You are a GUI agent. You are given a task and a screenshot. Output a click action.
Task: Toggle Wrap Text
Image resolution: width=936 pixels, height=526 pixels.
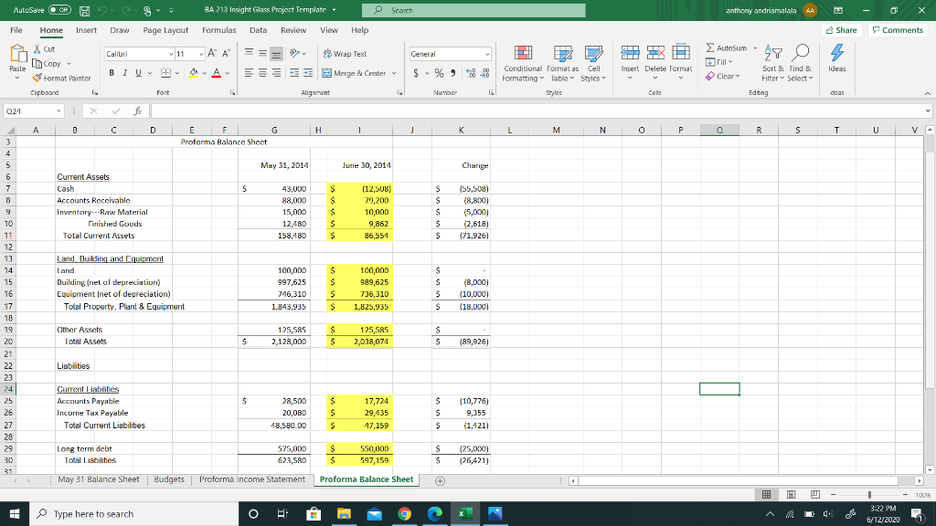pyautogui.click(x=345, y=54)
